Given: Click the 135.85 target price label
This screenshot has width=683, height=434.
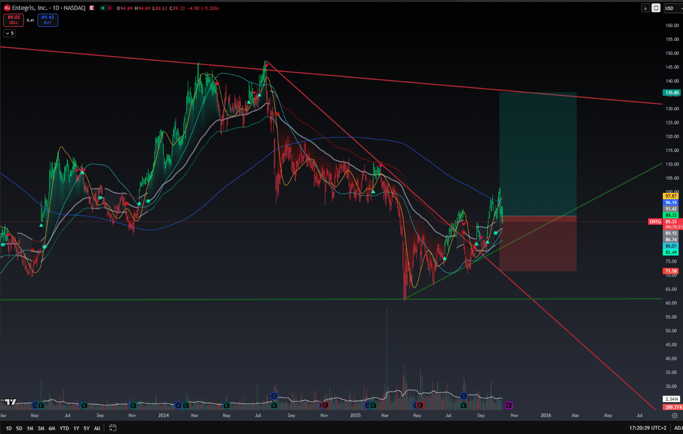Looking at the screenshot, I should coord(671,92).
